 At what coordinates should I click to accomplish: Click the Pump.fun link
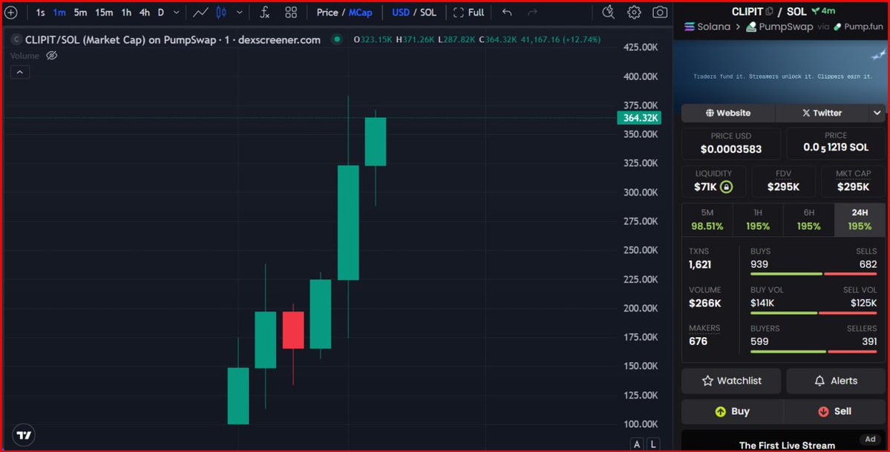(857, 27)
